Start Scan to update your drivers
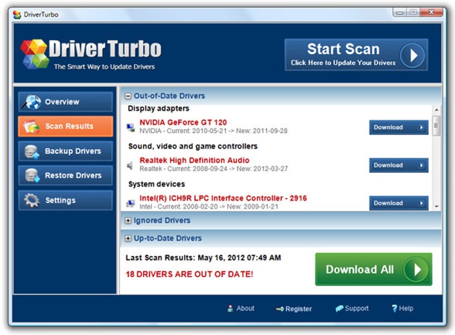The width and height of the screenshot is (455, 335). [357, 55]
